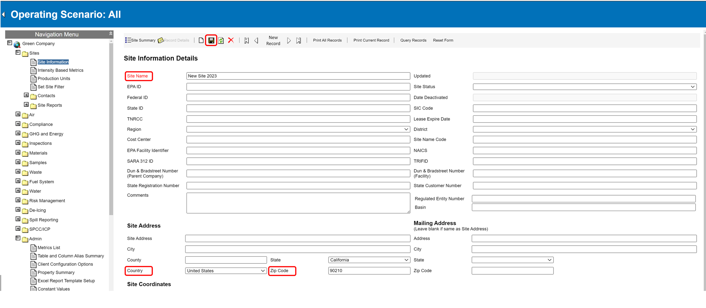
Task: Go to the next record arrow
Action: click(x=289, y=40)
